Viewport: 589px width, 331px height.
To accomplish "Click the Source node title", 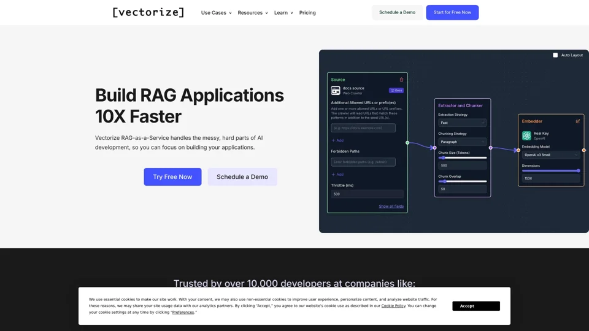I will tap(337, 80).
